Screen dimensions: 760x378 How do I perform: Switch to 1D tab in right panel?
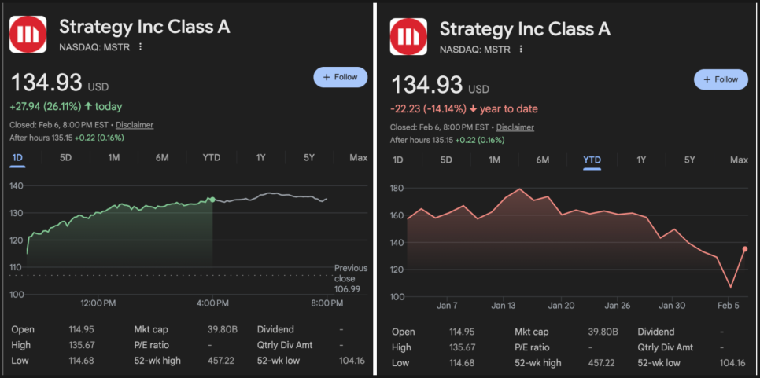pyautogui.click(x=398, y=160)
